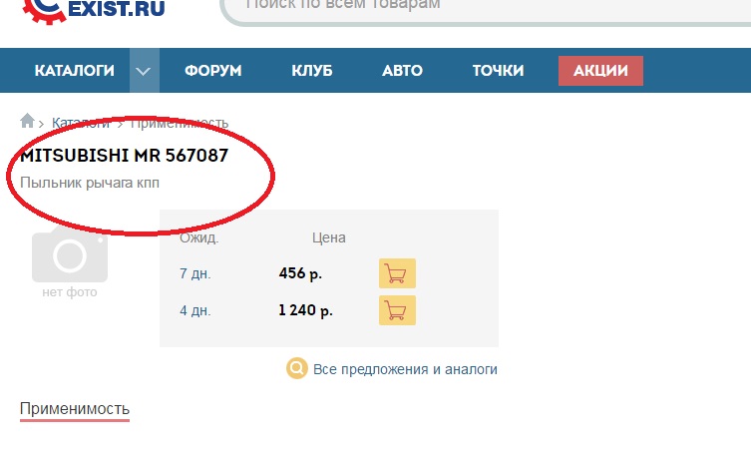The width and height of the screenshot is (751, 458).
Task: Click the 7 дн. delivery link
Action: click(x=194, y=273)
